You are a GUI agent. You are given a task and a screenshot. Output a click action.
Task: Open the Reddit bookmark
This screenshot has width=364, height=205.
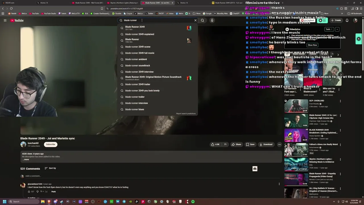coord(12,13)
